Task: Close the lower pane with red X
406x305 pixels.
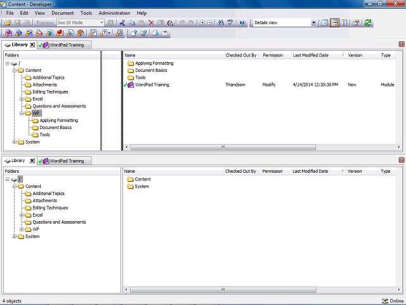Action: pos(402,160)
